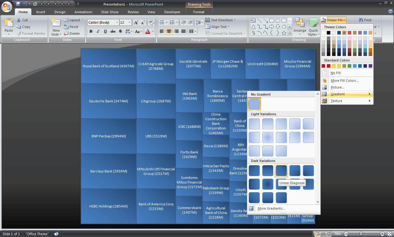394x237 pixels.
Task: Select the Oval shape tool
Action: pos(278,21)
